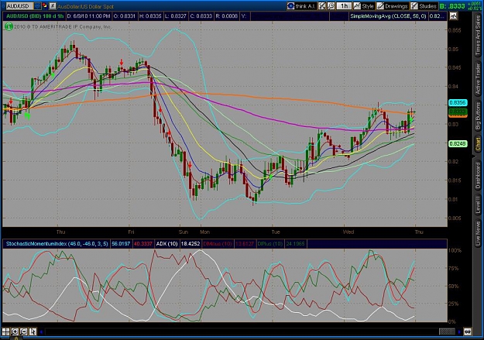The width and height of the screenshot is (484, 340).
Task: Click the scroll left arrow of chart scrollbar
Action: pyautogui.click(x=41, y=331)
